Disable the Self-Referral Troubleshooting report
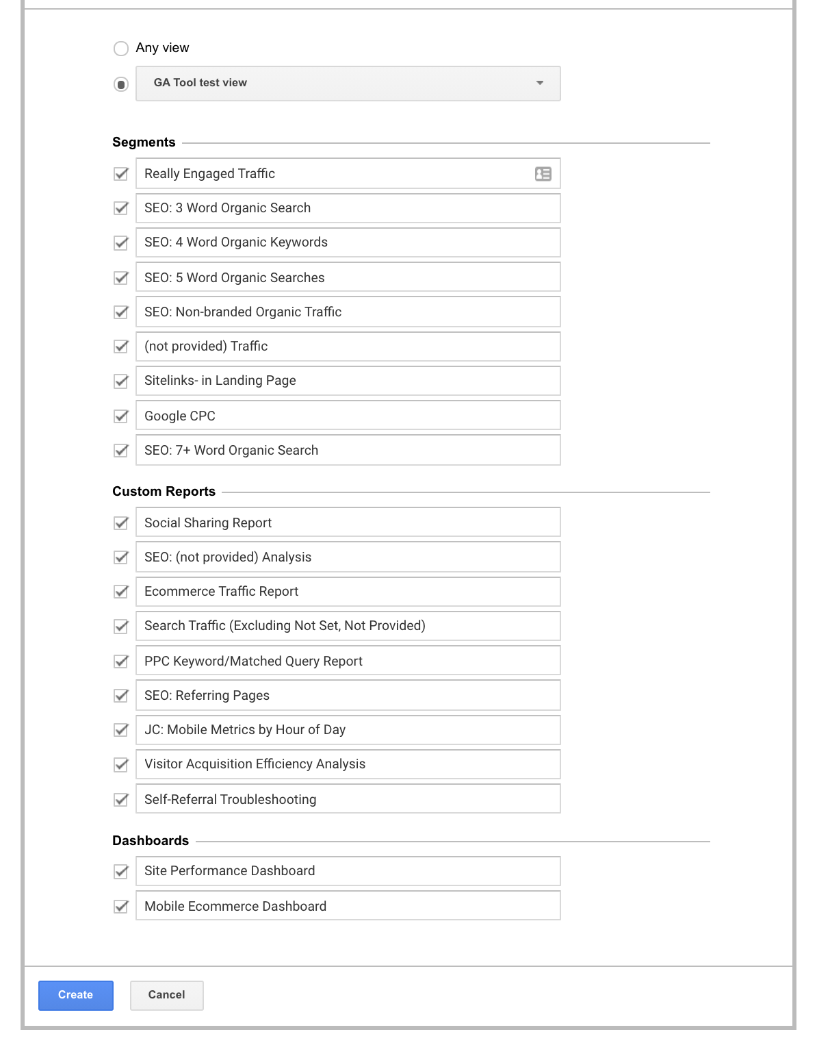The height and width of the screenshot is (1045, 817). 120,799
